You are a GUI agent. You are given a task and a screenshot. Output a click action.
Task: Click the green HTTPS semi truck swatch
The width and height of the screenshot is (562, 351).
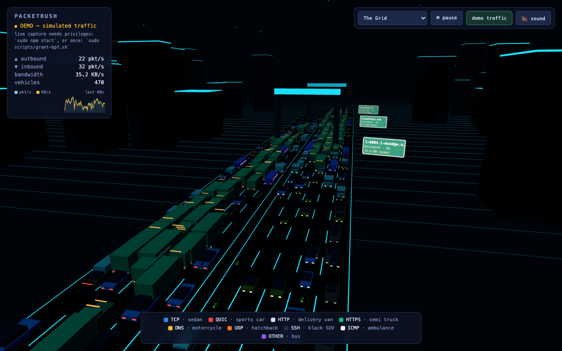pyautogui.click(x=341, y=320)
